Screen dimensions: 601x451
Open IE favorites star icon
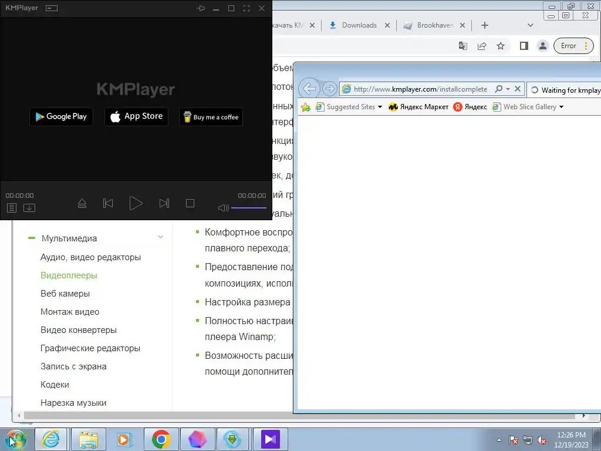pyautogui.click(x=305, y=107)
